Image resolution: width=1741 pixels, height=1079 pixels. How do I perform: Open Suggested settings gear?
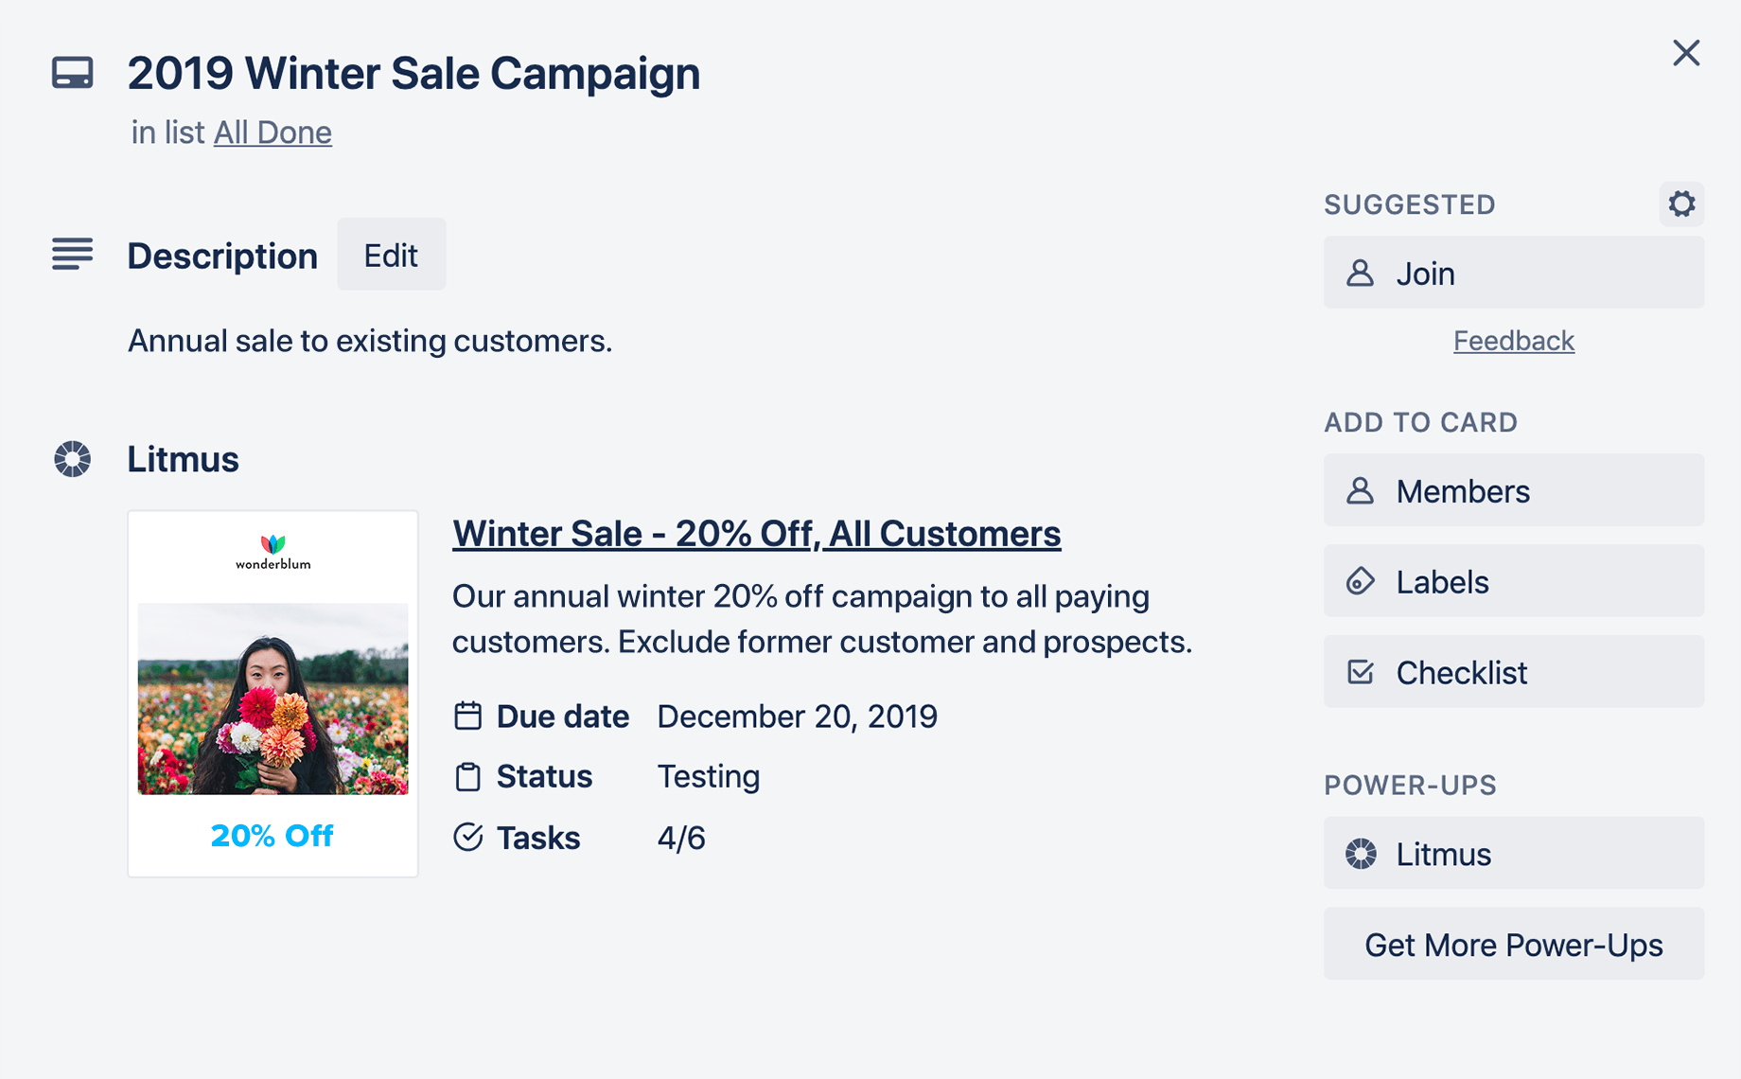pos(1680,204)
